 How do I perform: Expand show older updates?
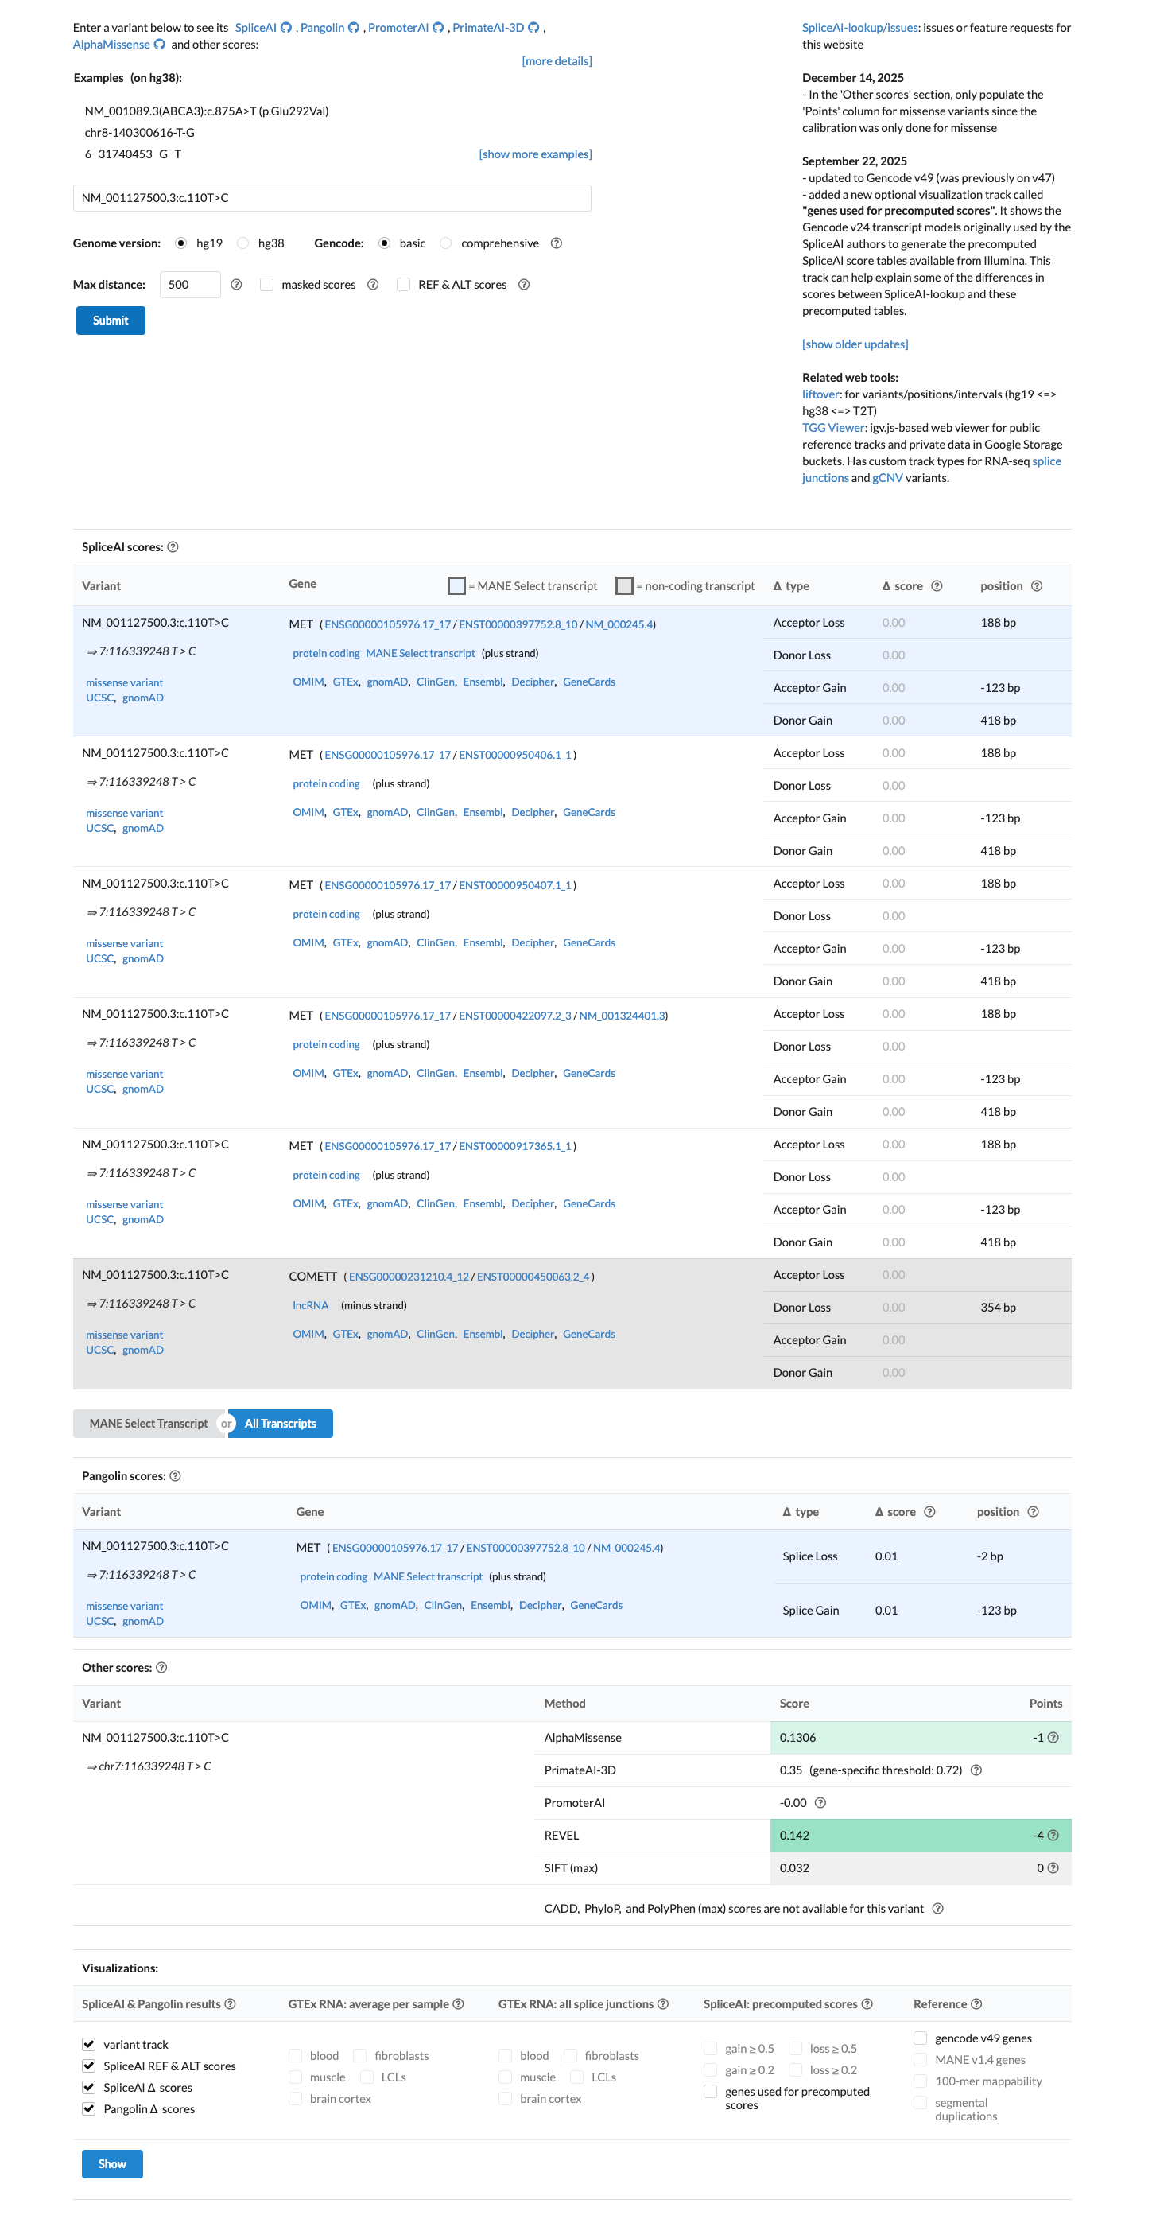point(855,344)
